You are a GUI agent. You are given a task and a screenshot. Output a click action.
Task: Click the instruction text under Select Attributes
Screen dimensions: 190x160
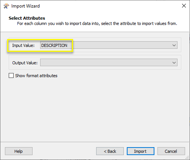97,23
